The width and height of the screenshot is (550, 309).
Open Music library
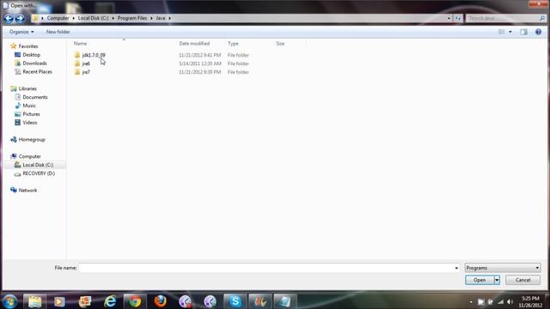(x=29, y=106)
